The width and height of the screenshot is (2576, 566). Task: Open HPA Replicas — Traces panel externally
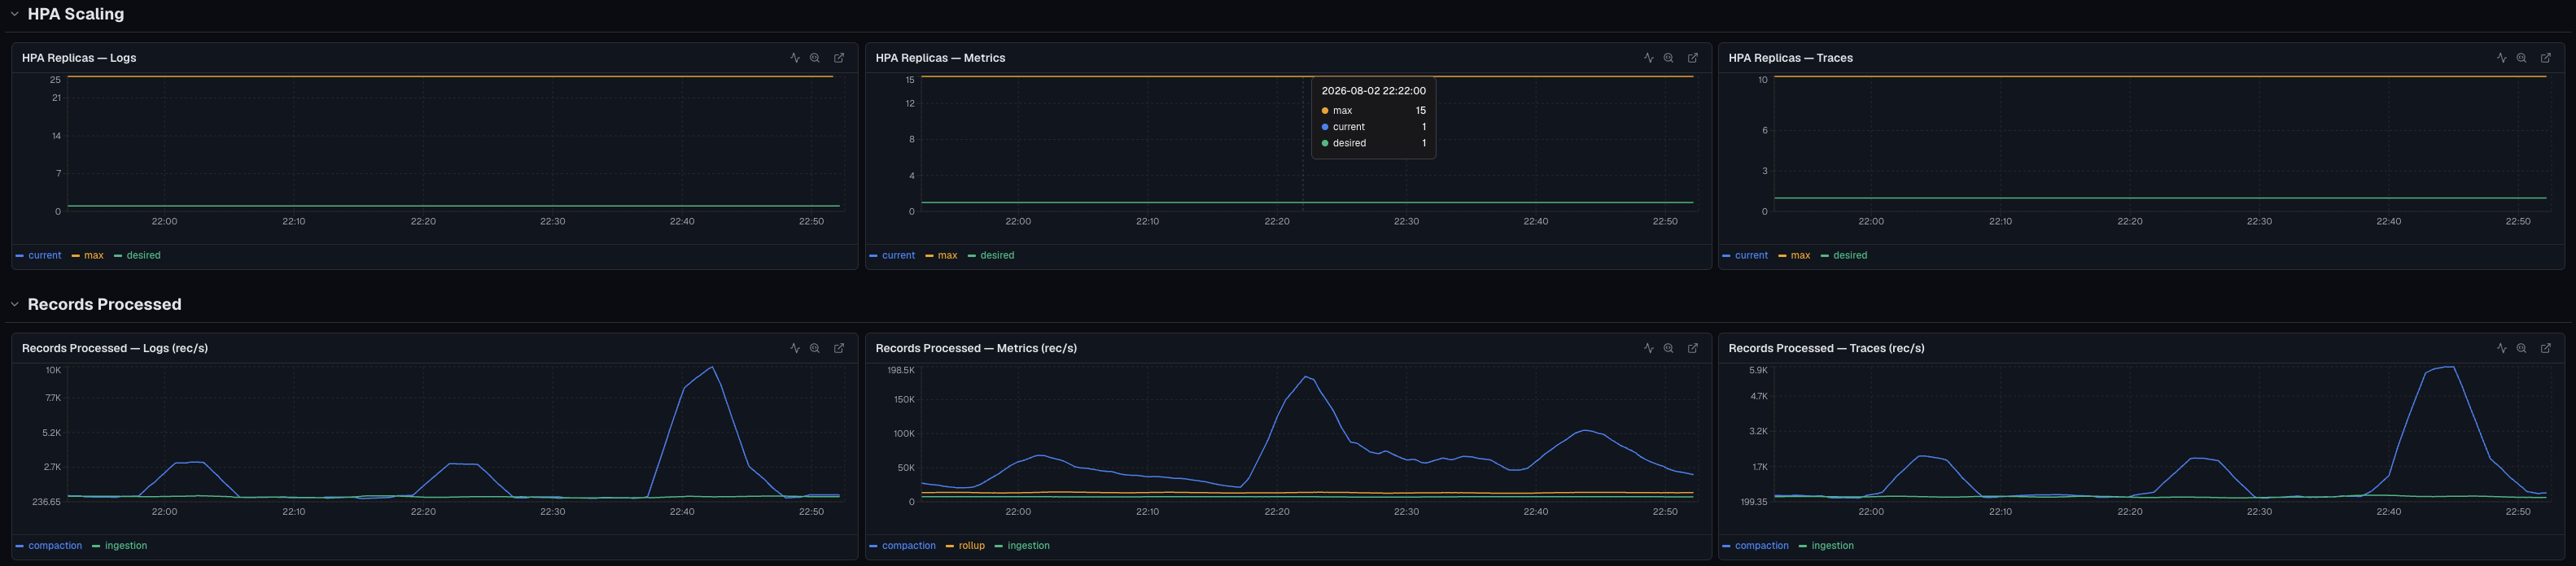click(2546, 58)
